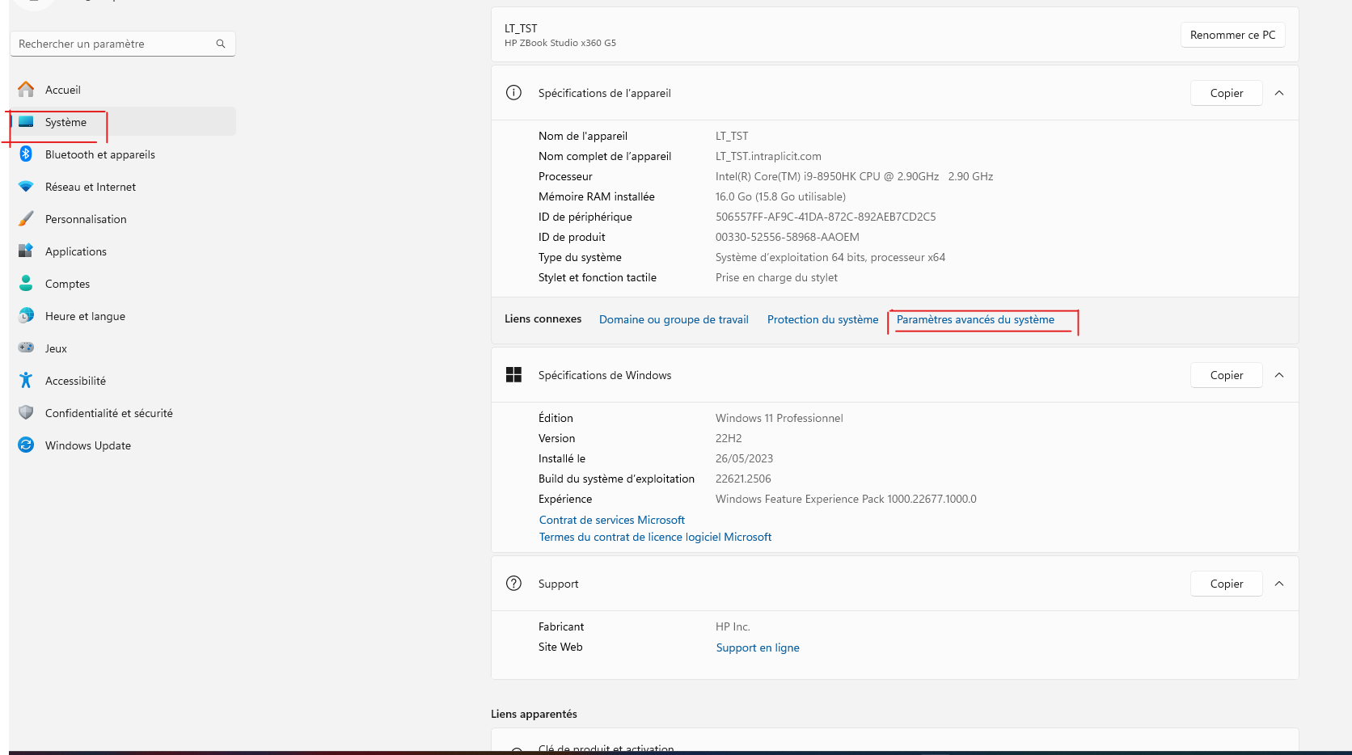Open the Applications settings icon
The width and height of the screenshot is (1352, 755).
tap(26, 251)
